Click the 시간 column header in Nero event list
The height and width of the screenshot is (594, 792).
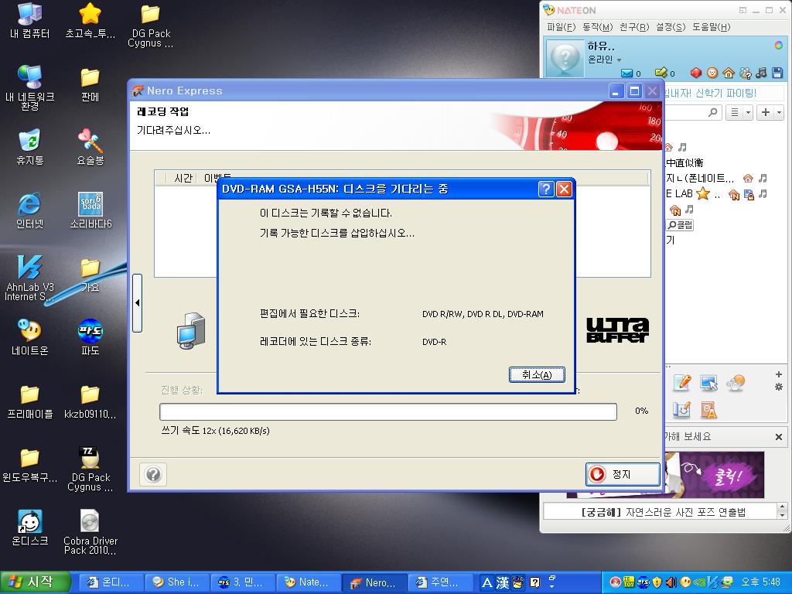tap(183, 178)
